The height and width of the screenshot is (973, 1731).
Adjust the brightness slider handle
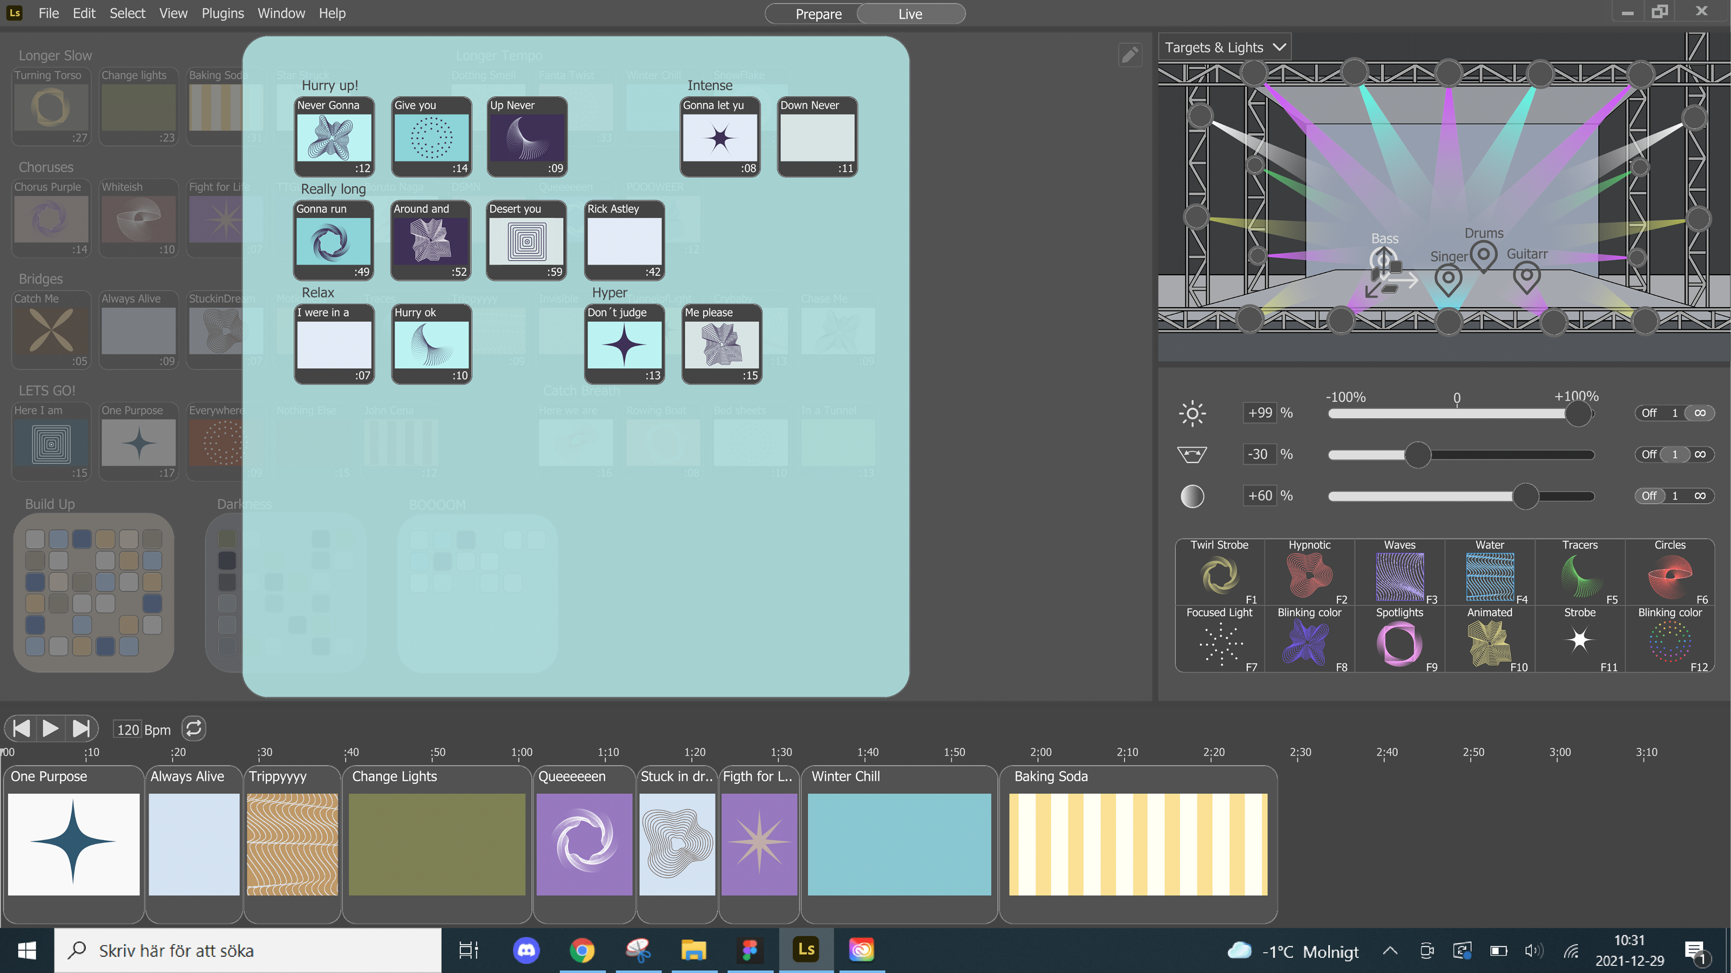click(1578, 413)
